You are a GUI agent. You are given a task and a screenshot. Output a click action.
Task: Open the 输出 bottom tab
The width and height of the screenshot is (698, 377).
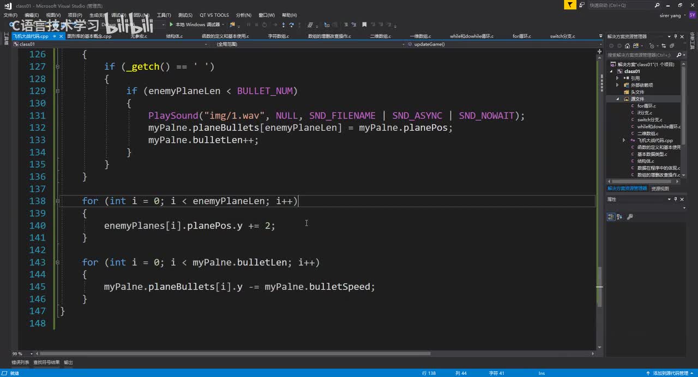tap(68, 362)
